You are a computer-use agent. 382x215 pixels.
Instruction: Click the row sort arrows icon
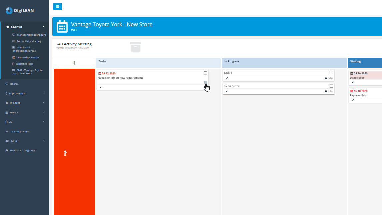75,63
